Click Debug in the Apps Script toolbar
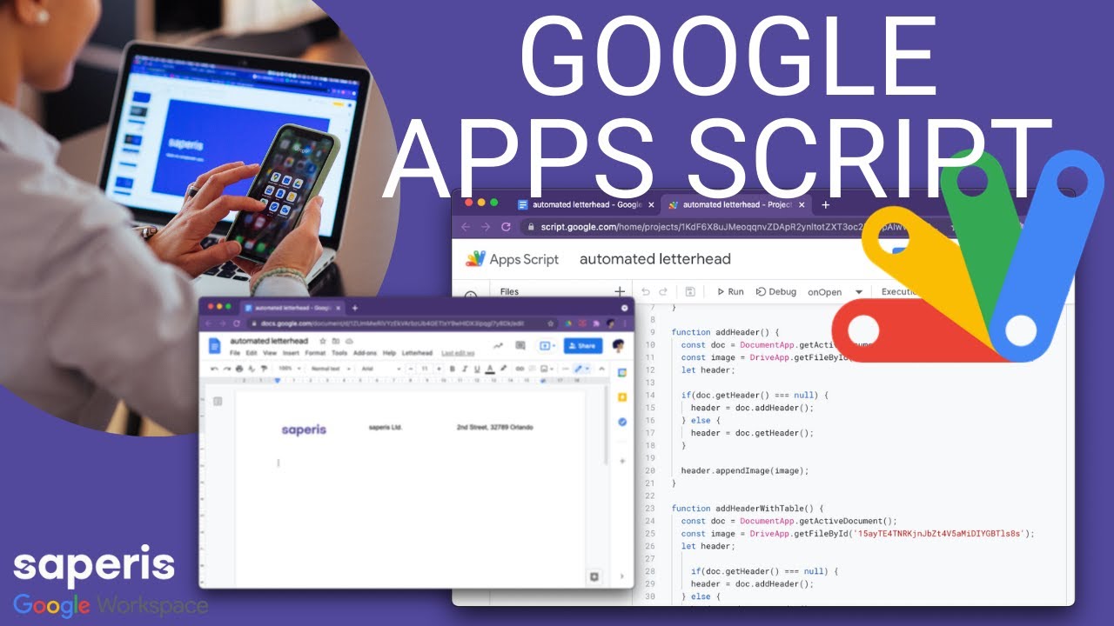This screenshot has width=1114, height=626. [x=776, y=292]
